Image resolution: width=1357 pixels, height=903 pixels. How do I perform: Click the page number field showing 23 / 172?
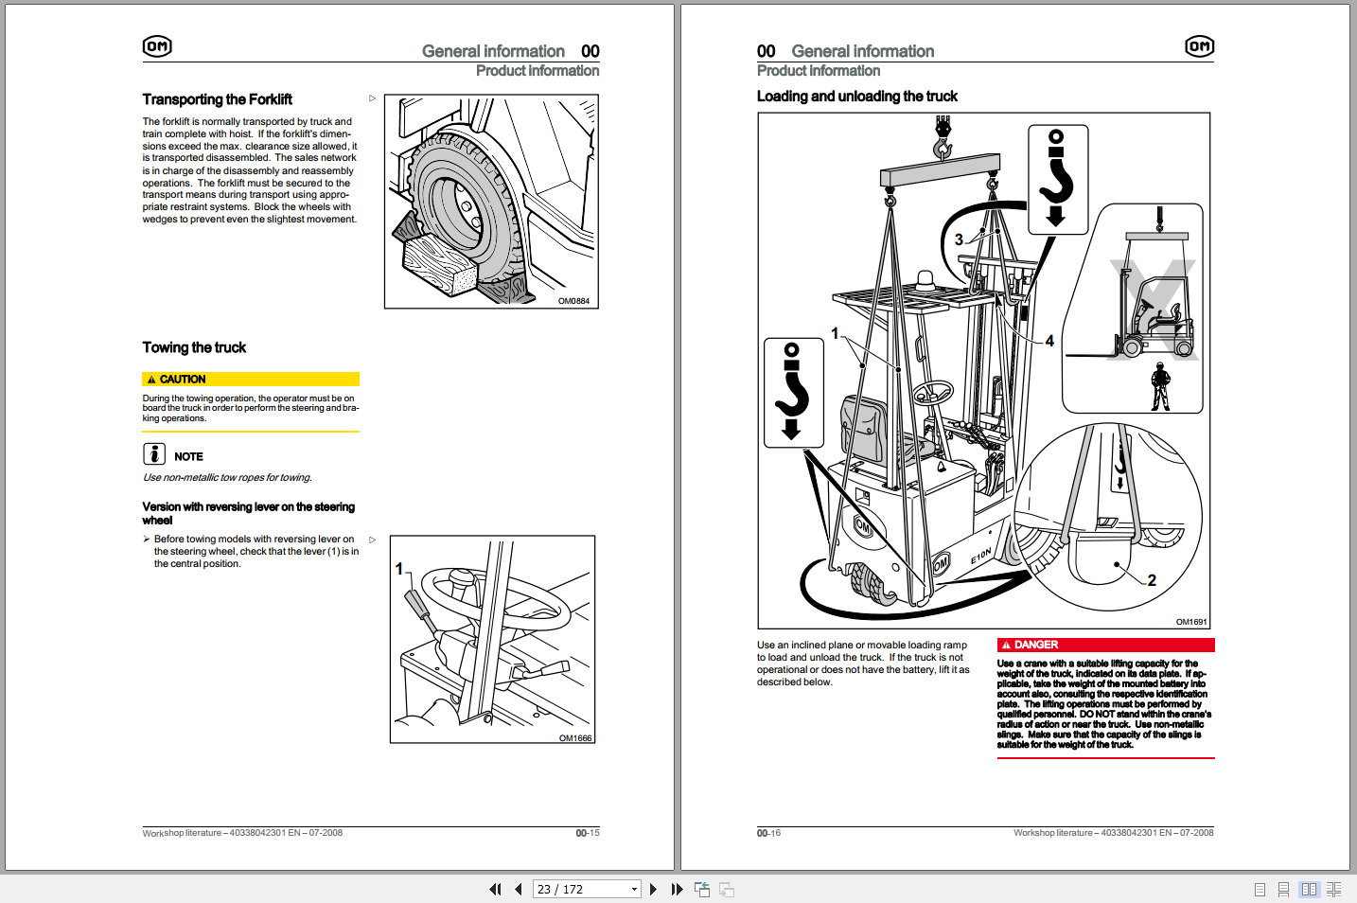coord(579,889)
